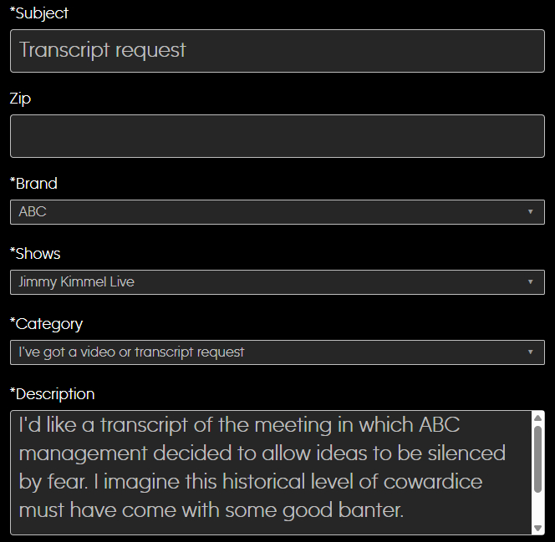This screenshot has height=542, width=555.
Task: Click the Category dropdown arrow icon
Action: [530, 352]
